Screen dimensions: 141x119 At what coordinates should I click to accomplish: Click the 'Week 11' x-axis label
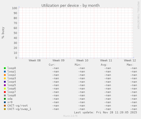[106, 60]
